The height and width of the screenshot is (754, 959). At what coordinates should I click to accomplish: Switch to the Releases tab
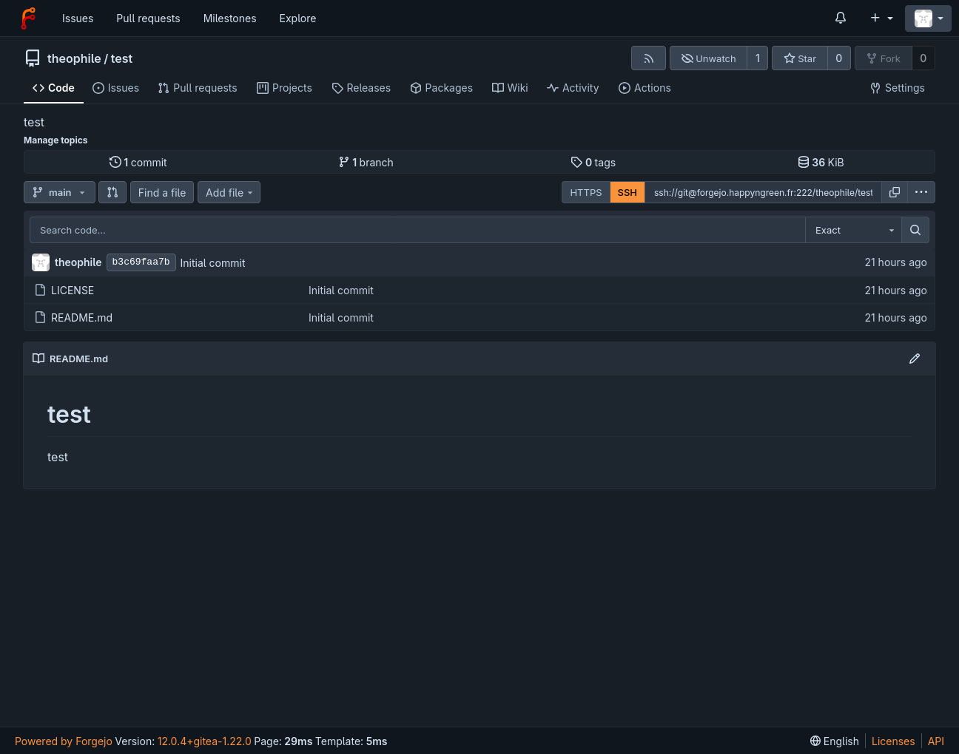(361, 88)
